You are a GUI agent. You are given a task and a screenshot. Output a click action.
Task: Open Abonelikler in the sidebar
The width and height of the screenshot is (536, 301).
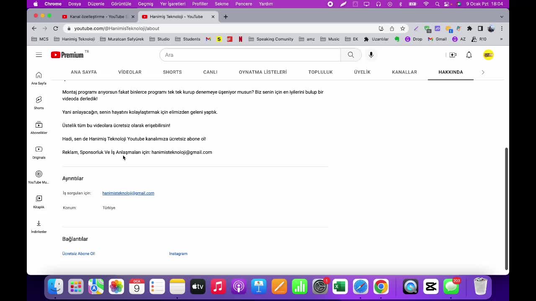pos(39,128)
